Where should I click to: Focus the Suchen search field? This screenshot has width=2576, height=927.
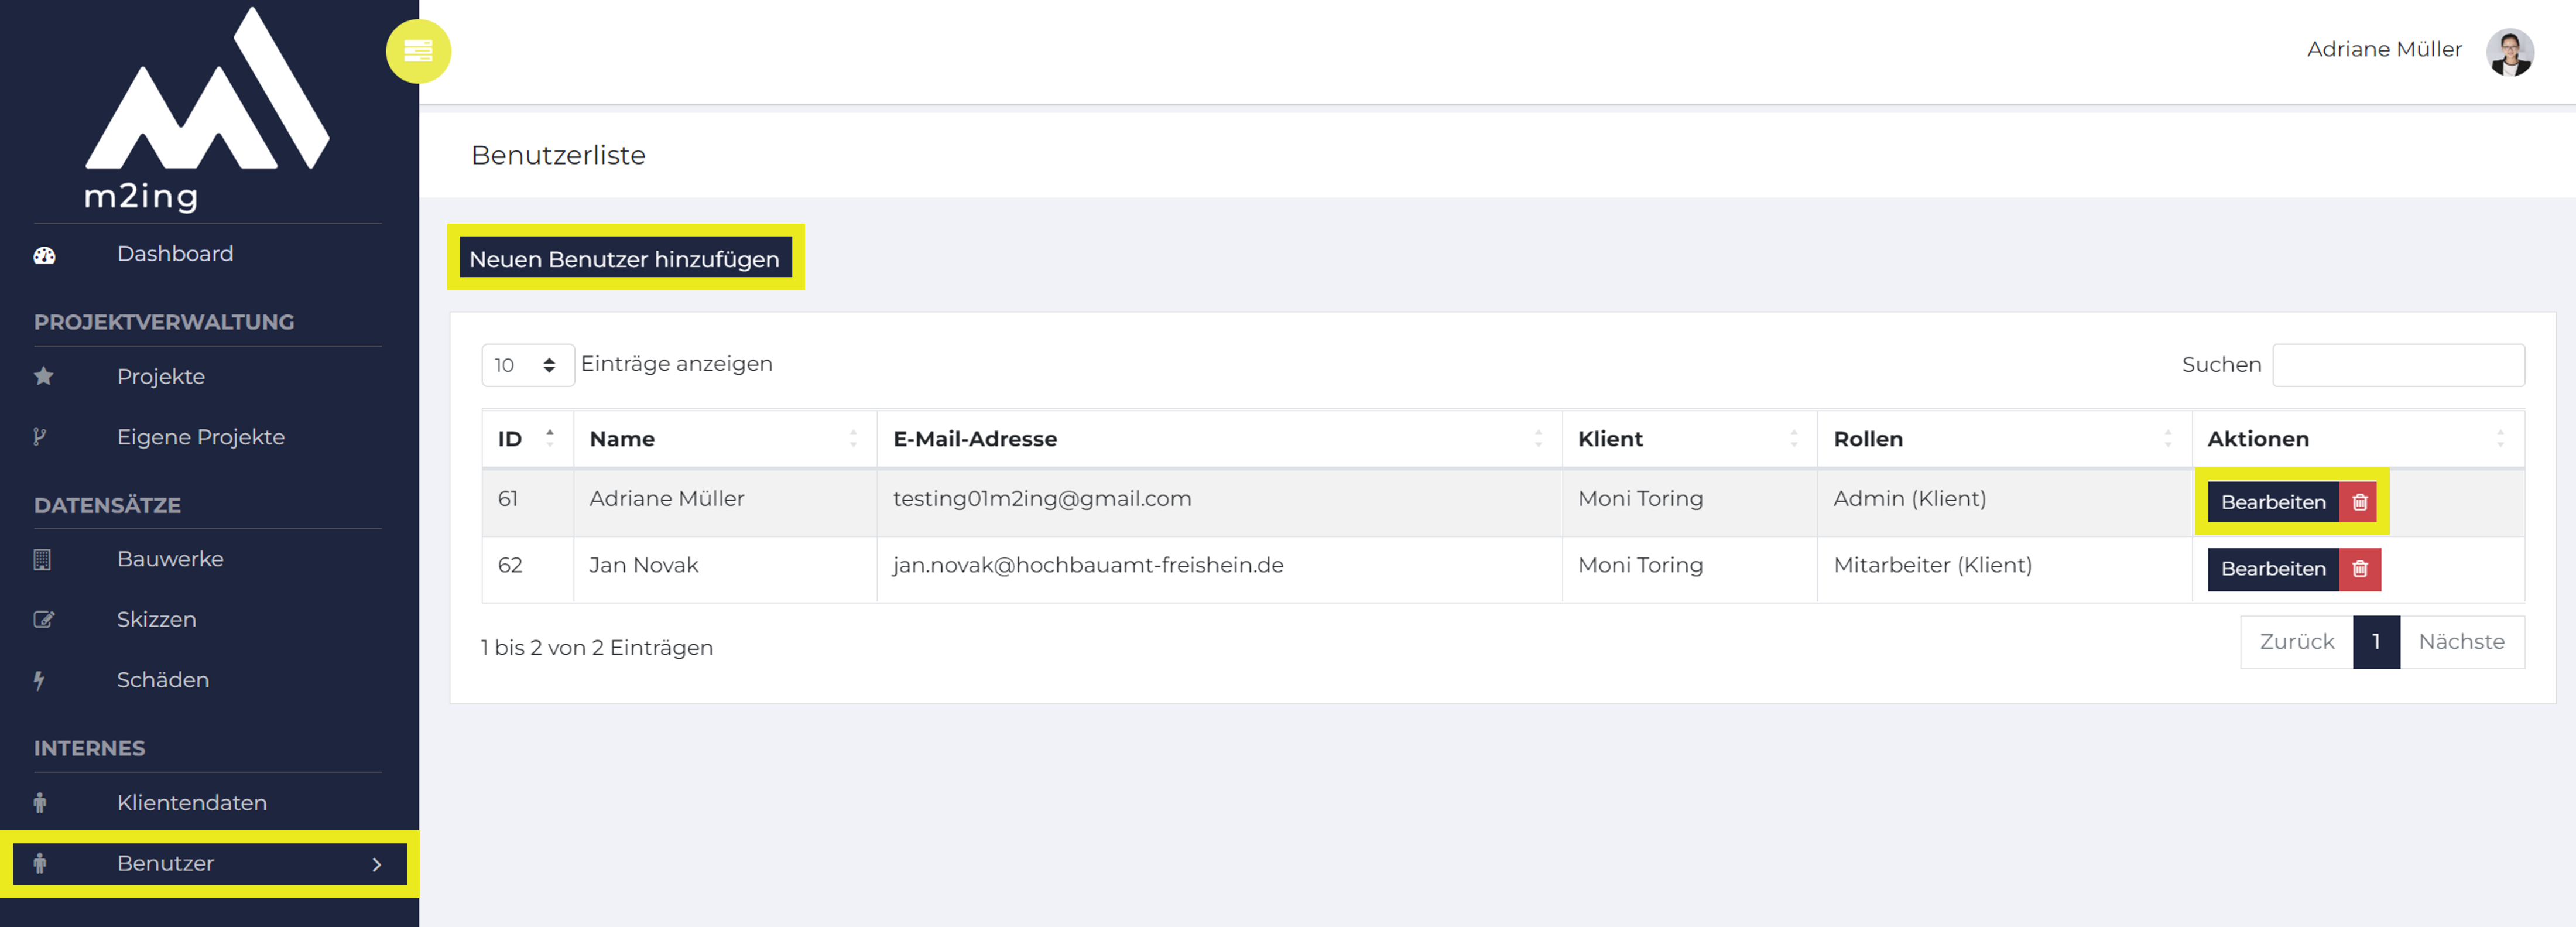(x=2398, y=365)
